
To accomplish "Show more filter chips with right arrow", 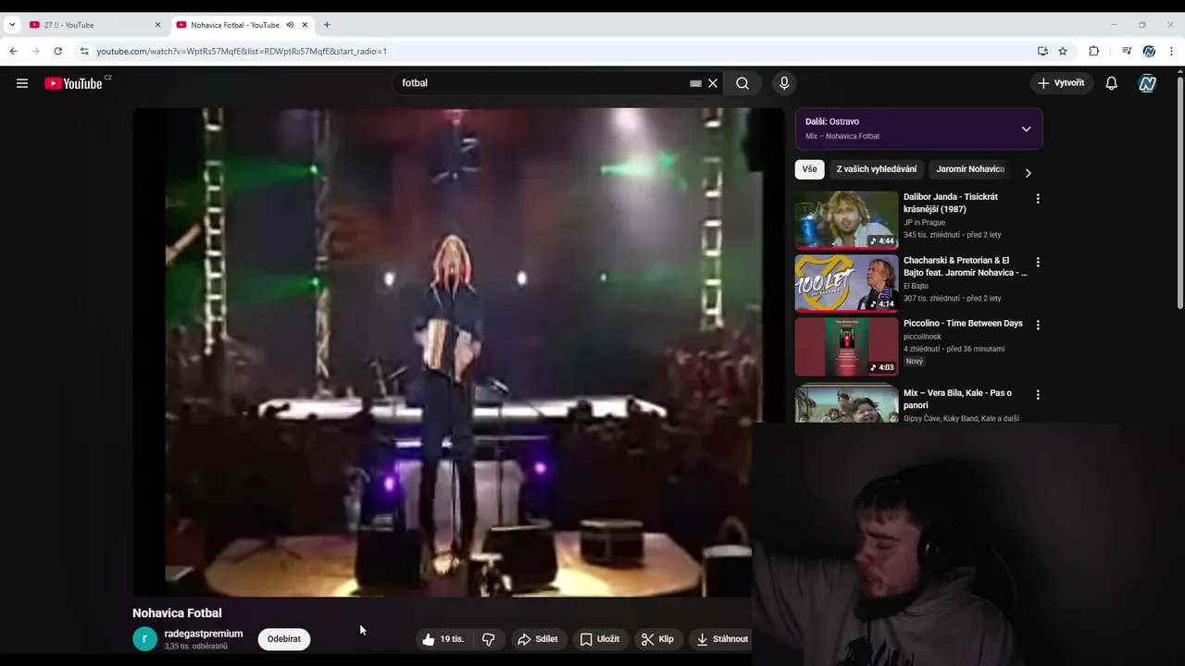I will tap(1028, 173).
